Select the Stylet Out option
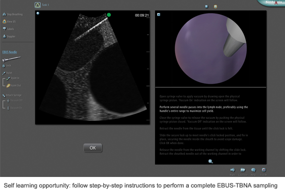This screenshot has height=193, width=285. pyautogui.click(x=14, y=85)
